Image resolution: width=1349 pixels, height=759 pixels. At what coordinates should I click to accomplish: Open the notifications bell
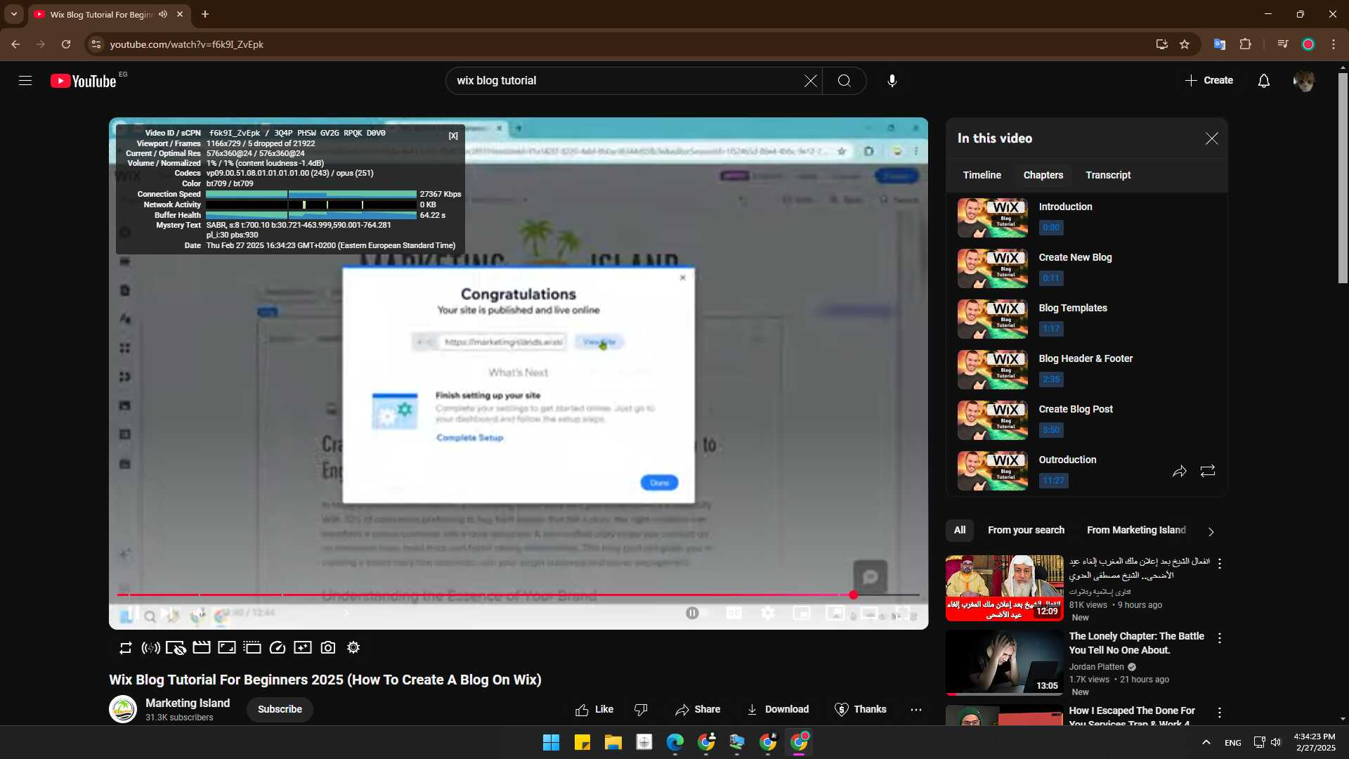[x=1263, y=81]
